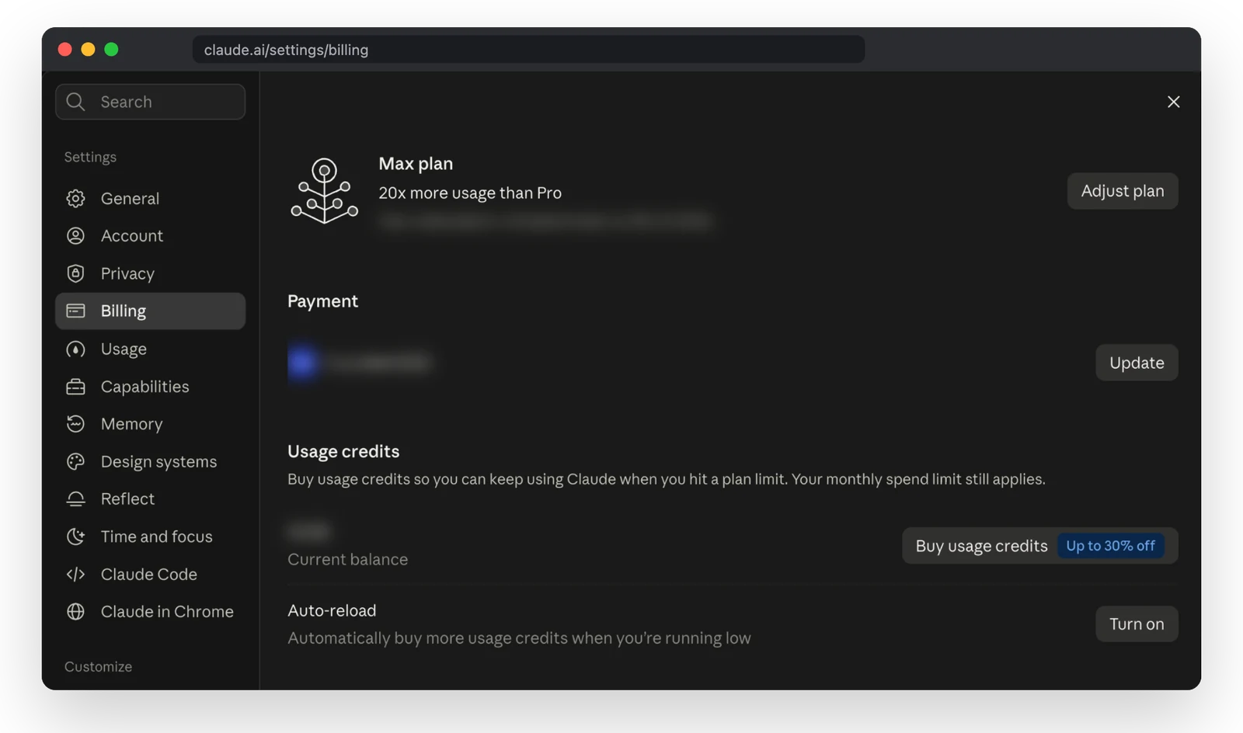Image resolution: width=1243 pixels, height=733 pixels.
Task: Click the Claude Code brackets icon
Action: 75,575
